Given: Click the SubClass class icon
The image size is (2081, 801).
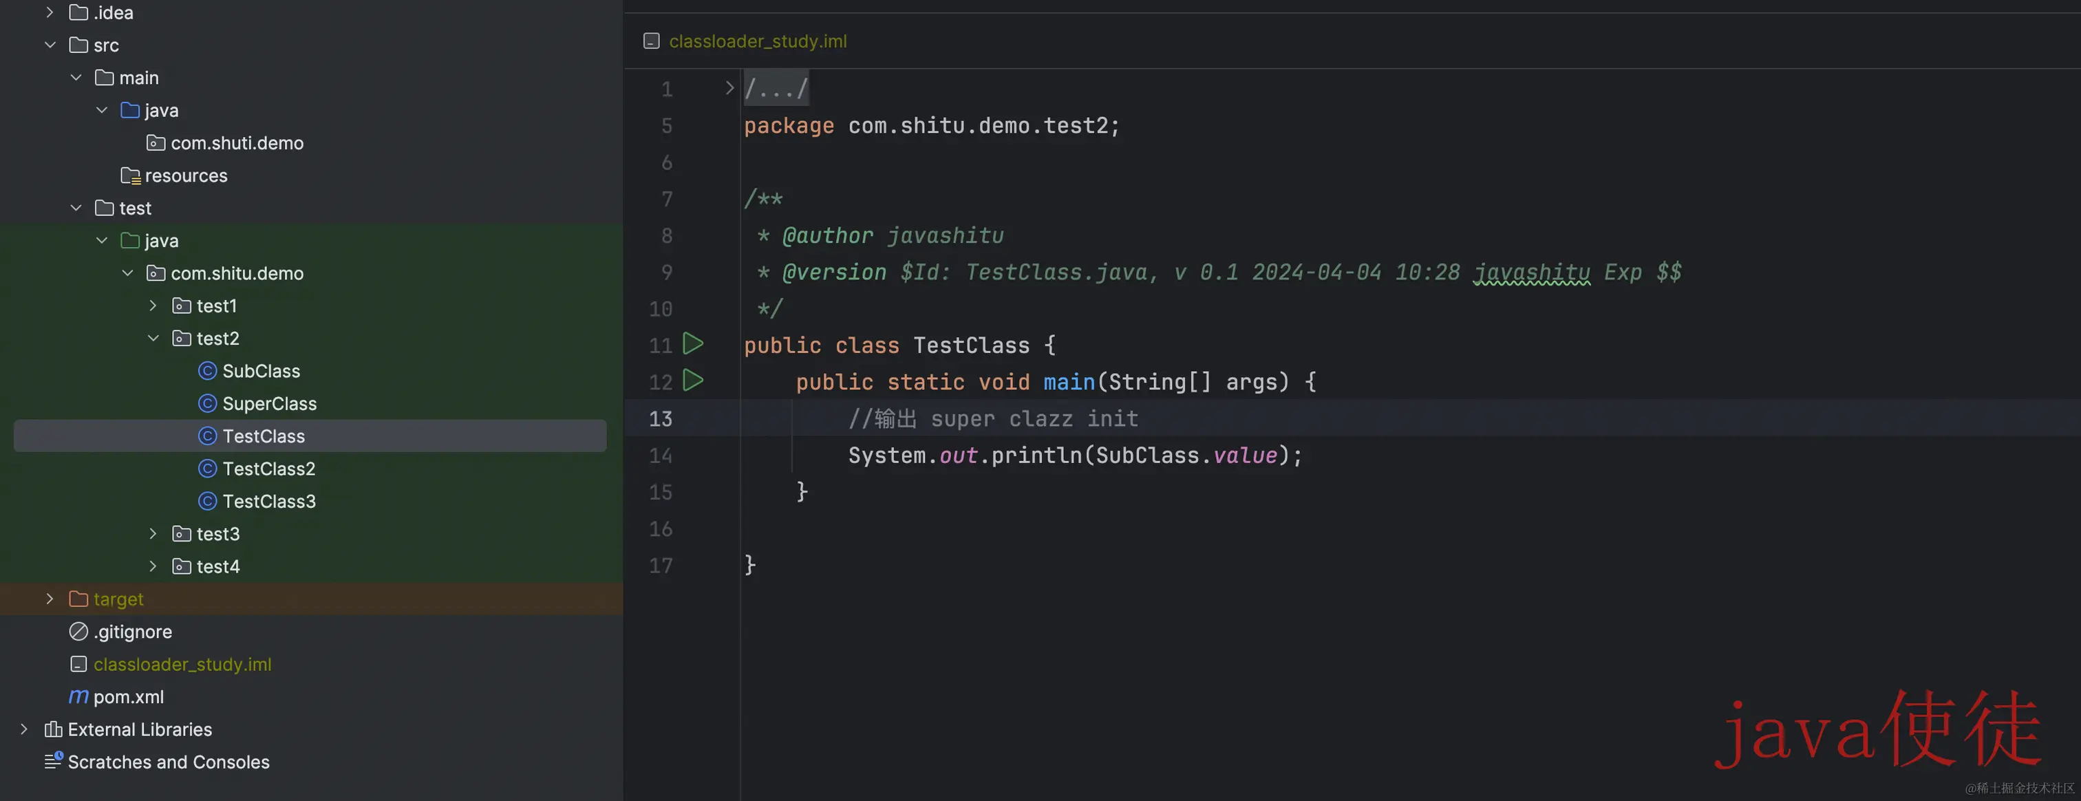Looking at the screenshot, I should [208, 371].
